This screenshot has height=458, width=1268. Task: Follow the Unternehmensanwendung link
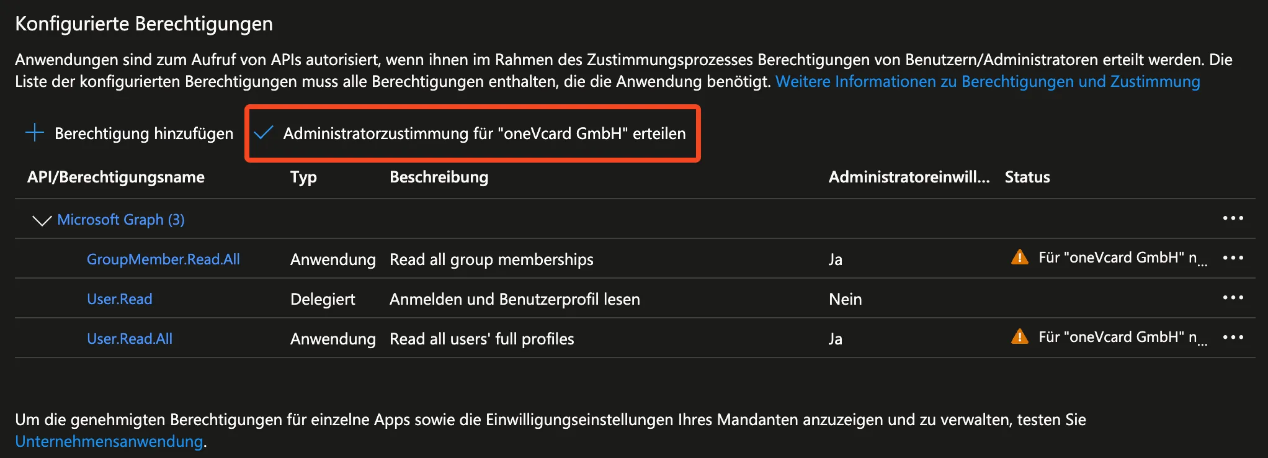[109, 441]
